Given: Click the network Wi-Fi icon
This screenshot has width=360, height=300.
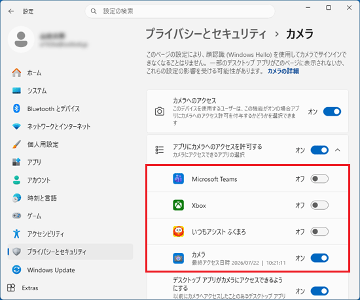Looking at the screenshot, I should (x=16, y=126).
